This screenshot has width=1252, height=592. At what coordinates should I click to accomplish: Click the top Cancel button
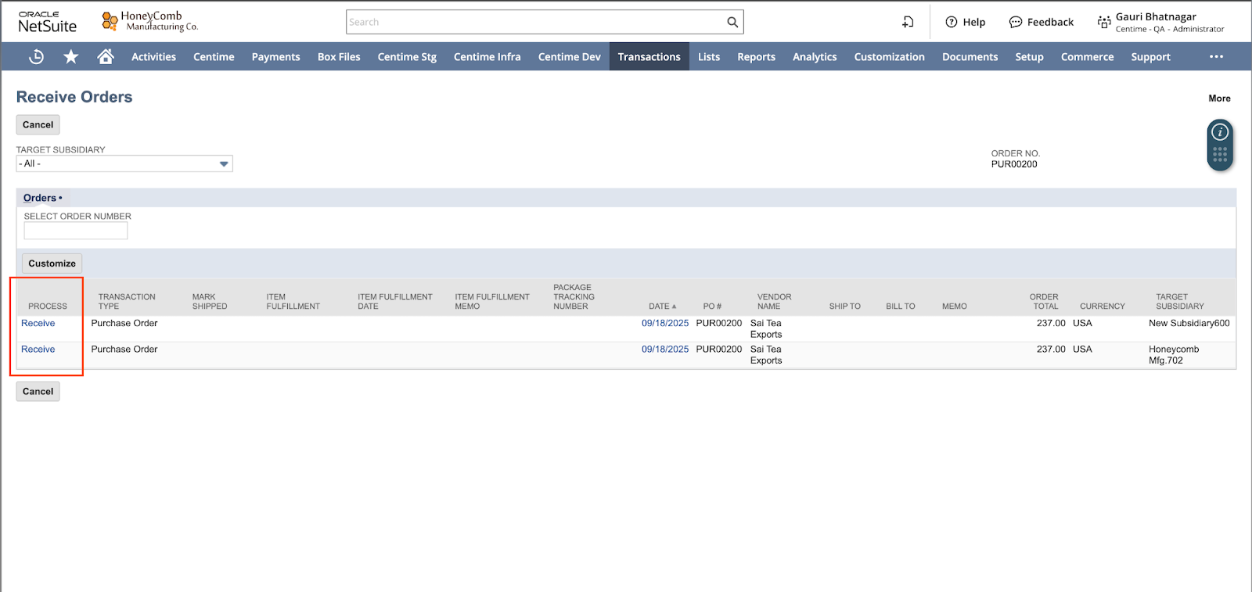(38, 125)
